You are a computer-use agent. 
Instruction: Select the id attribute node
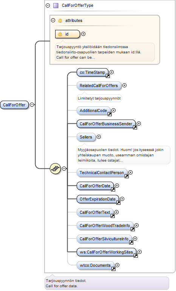68,34
